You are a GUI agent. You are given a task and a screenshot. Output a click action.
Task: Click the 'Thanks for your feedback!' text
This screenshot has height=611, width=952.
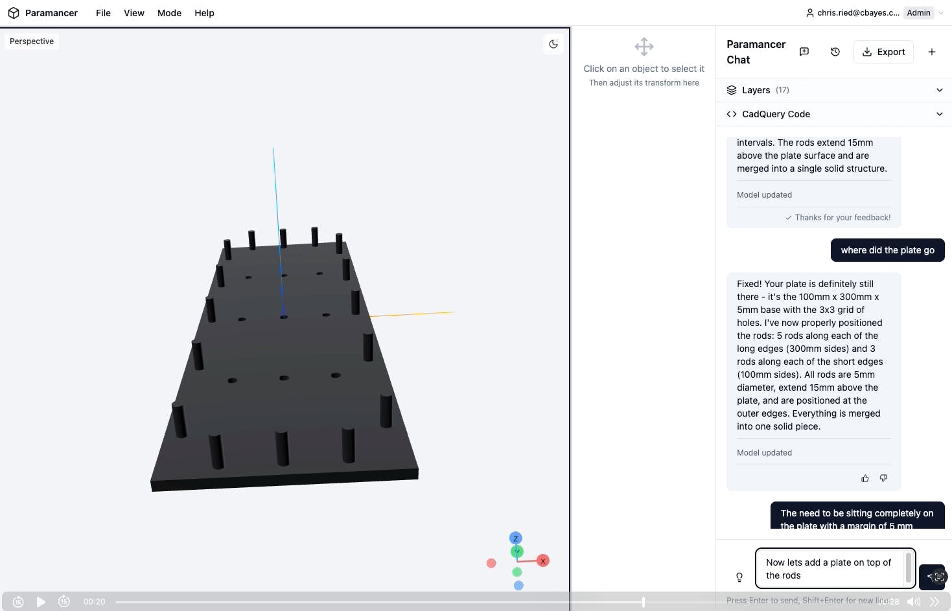842,218
